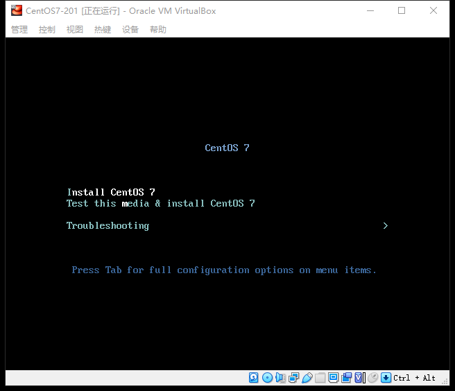Open the 管理 menu

tap(19, 29)
